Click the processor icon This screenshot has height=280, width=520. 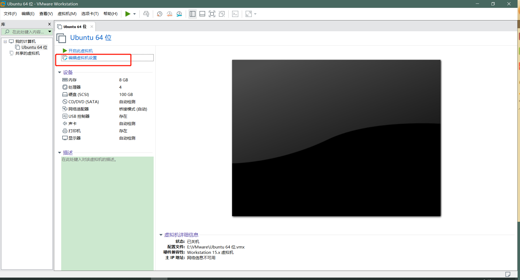point(65,87)
